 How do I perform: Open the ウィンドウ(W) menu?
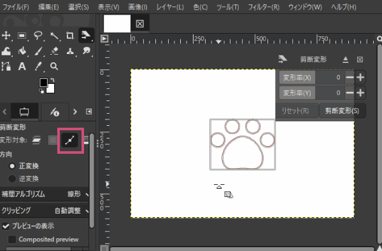(x=305, y=7)
